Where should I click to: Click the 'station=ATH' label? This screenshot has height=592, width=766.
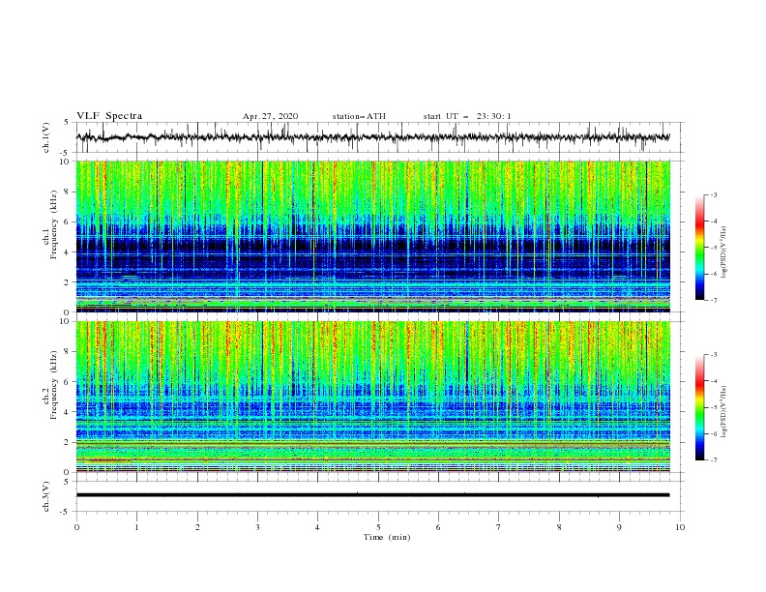(359, 116)
